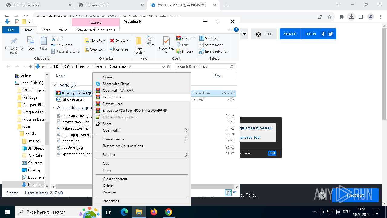Open the Move to dropdown
The width and height of the screenshot is (387, 218).
pyautogui.click(x=95, y=41)
